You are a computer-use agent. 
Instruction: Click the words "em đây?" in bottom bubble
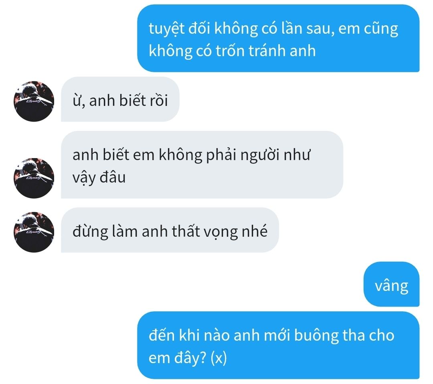coord(178,358)
